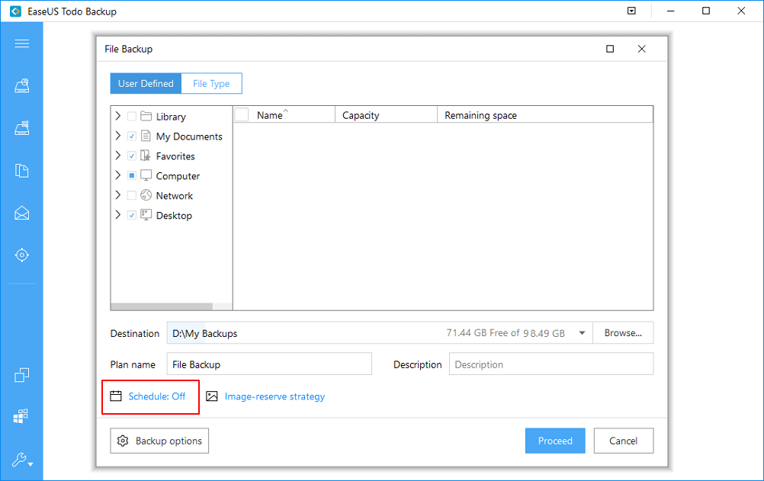The image size is (764, 481).
Task: Click the EaseUS Todo Backup logo icon
Action: pos(15,11)
